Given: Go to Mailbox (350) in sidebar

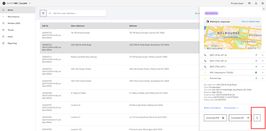Looking at the screenshot, I should [x=14, y=23].
